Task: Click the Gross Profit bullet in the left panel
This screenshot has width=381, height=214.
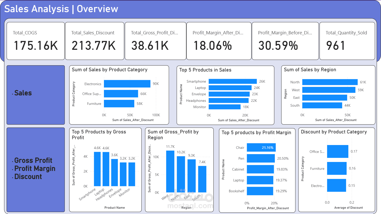Action: [x=33, y=160]
